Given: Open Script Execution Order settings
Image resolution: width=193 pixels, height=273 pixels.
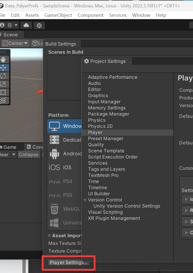Looking at the screenshot, I should click(113, 157).
